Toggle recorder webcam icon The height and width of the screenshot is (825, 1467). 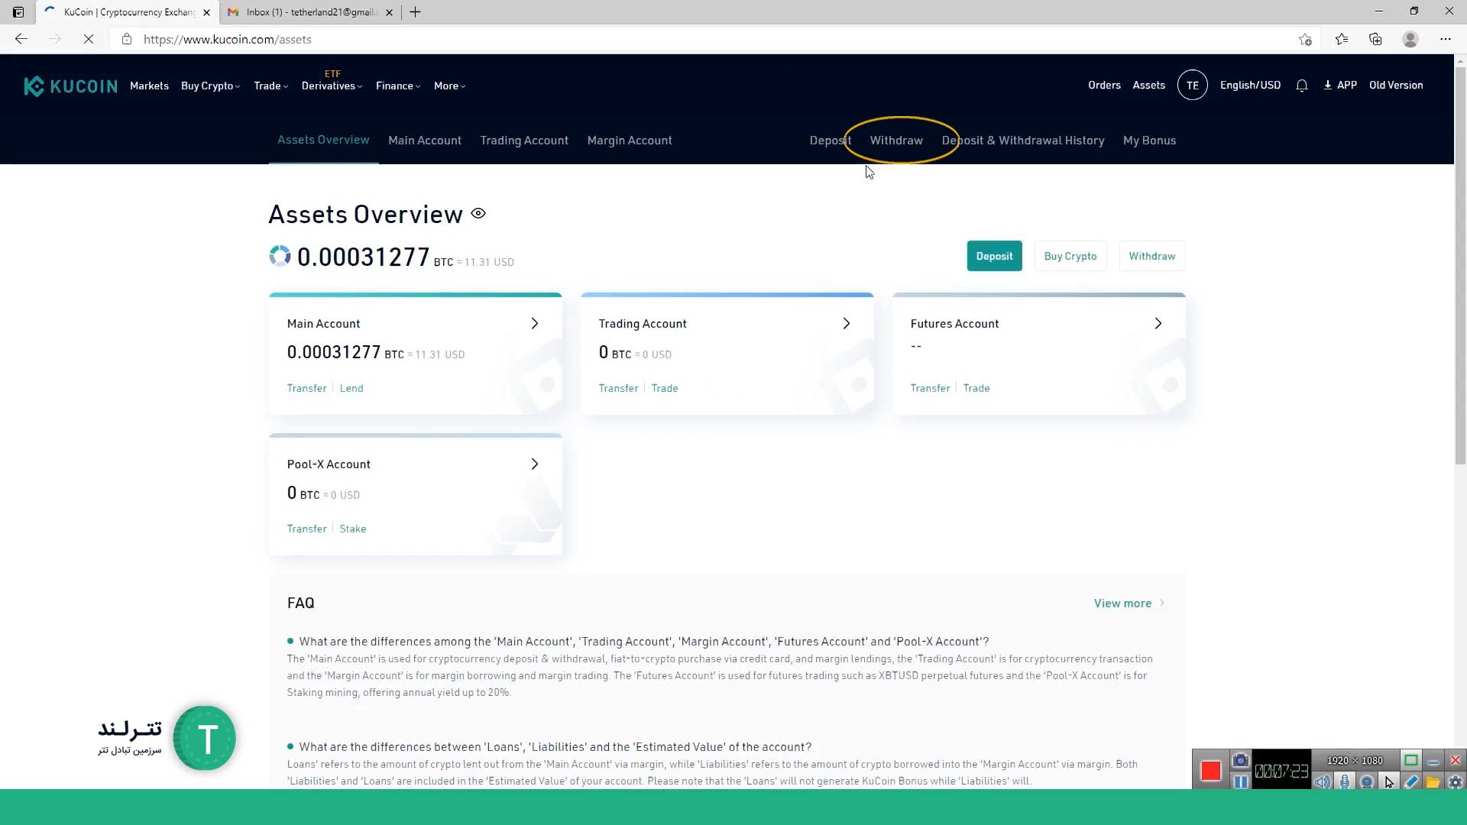[x=1367, y=781]
